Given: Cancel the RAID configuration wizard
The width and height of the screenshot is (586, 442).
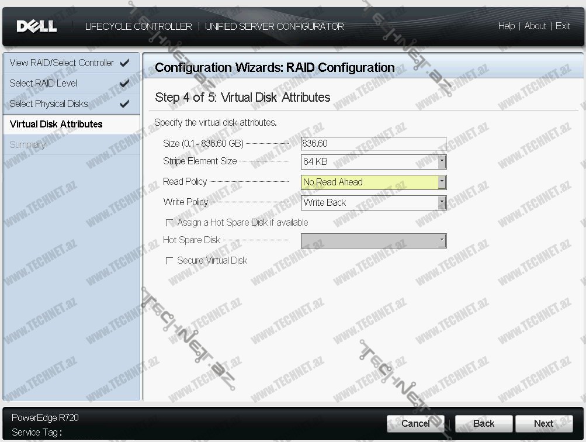Looking at the screenshot, I should [415, 424].
